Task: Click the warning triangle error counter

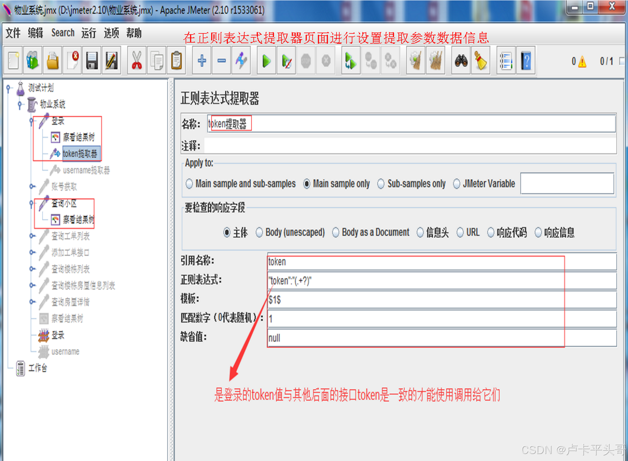Action: (x=582, y=61)
